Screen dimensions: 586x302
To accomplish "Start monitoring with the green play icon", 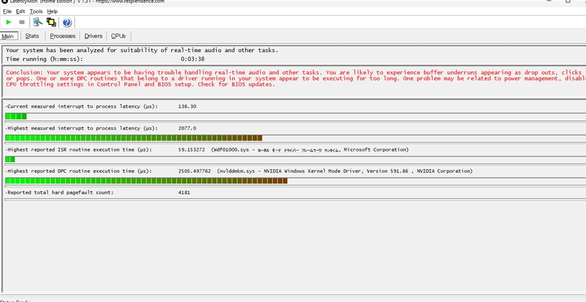I will [x=9, y=22].
